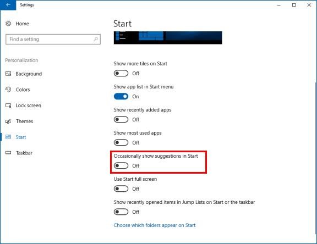The width and height of the screenshot is (317, 244).
Task: Open Choose which folders appear on Start
Action: coord(155,225)
